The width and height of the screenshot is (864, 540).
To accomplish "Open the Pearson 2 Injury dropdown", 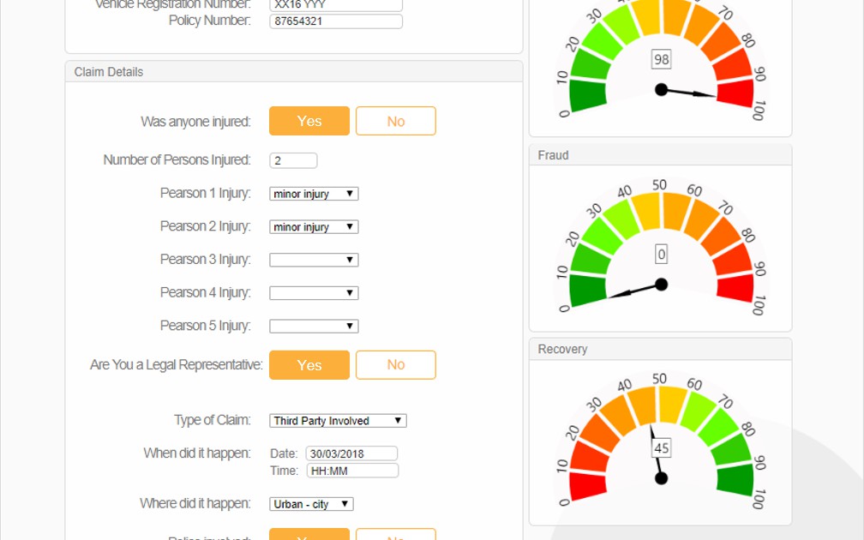I will (x=314, y=227).
